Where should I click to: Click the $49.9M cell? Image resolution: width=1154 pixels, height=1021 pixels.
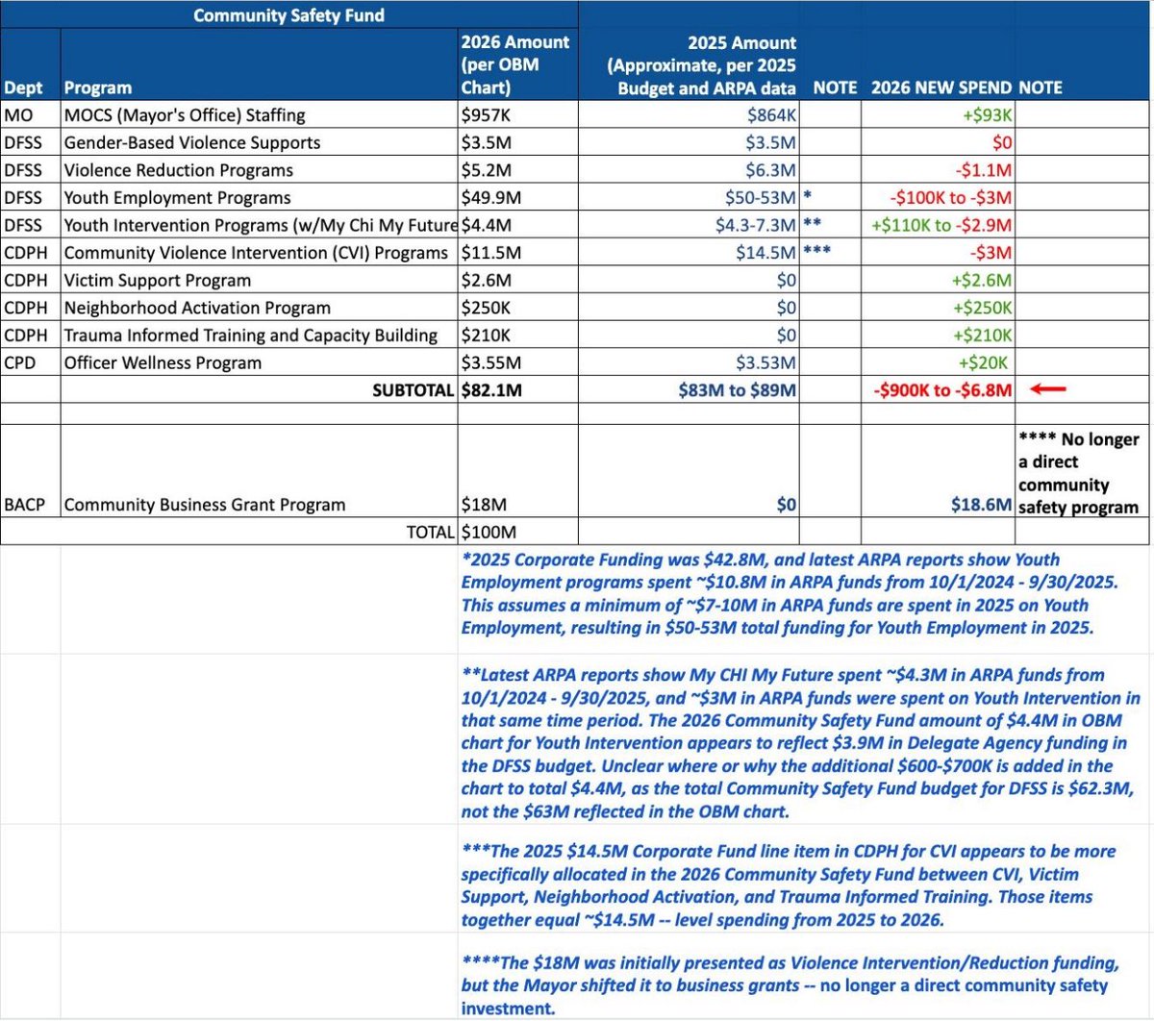(517, 197)
